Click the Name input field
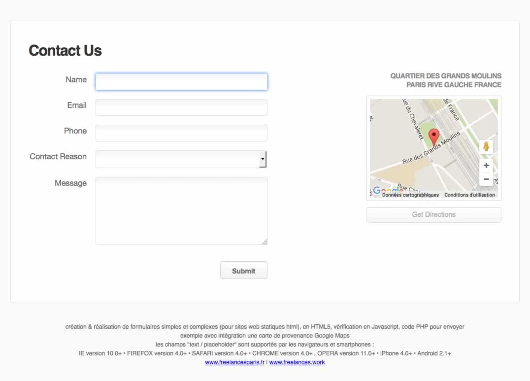This screenshot has width=530, height=381. pos(182,81)
